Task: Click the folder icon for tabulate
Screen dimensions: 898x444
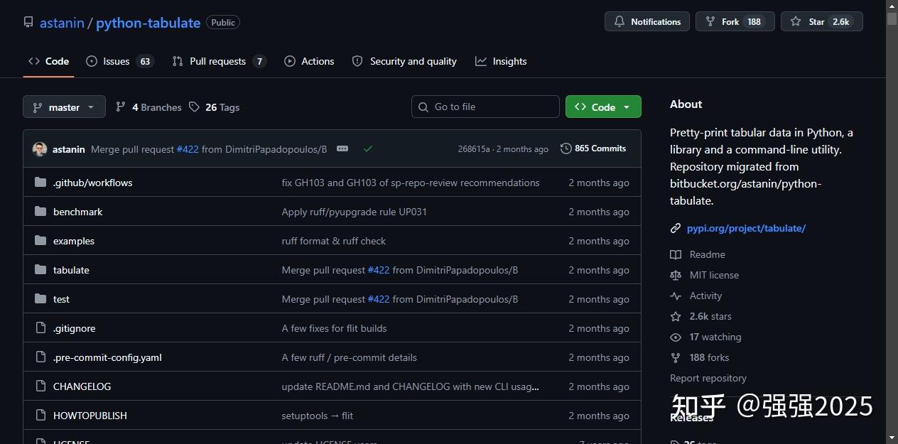Action: (x=40, y=270)
